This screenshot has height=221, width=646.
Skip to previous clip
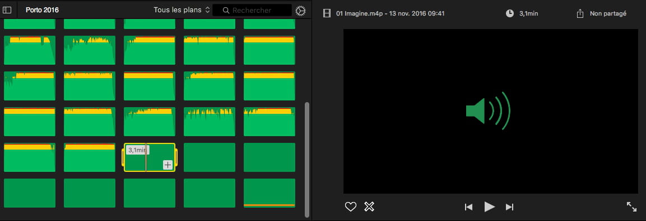tap(468, 207)
